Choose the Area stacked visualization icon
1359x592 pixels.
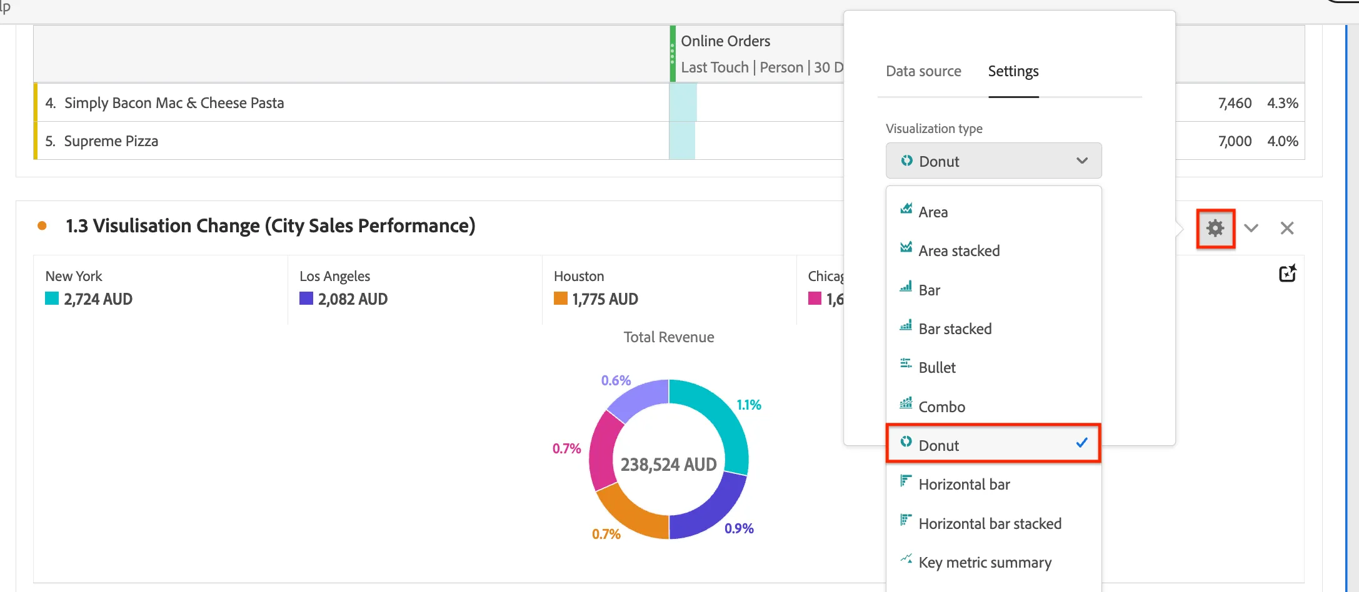click(906, 247)
